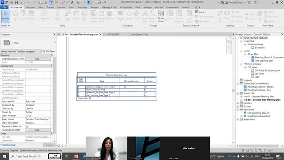
Task: Click the Stair tool icon
Action: tap(137, 13)
